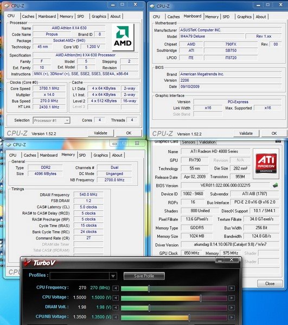
Task: Click the GPU Clock 850 MHz field
Action: pos(191,253)
